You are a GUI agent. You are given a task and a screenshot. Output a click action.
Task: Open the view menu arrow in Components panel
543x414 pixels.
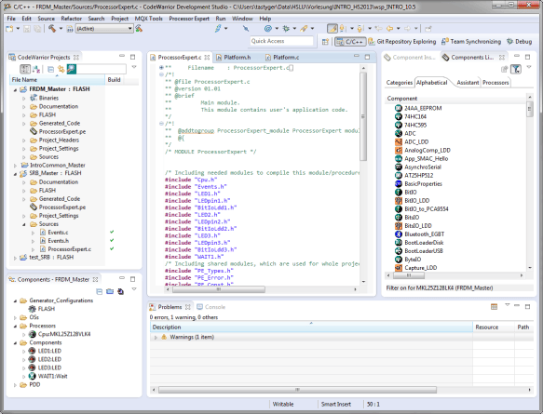pyautogui.click(x=134, y=289)
